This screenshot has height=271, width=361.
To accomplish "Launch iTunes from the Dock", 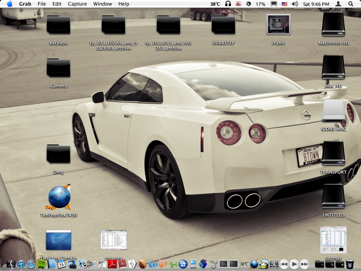I will pyautogui.click(x=21, y=264).
